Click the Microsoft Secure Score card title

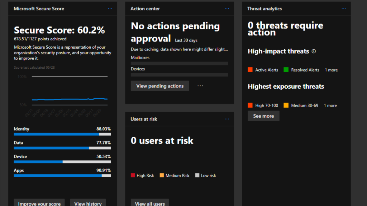[x=39, y=9]
